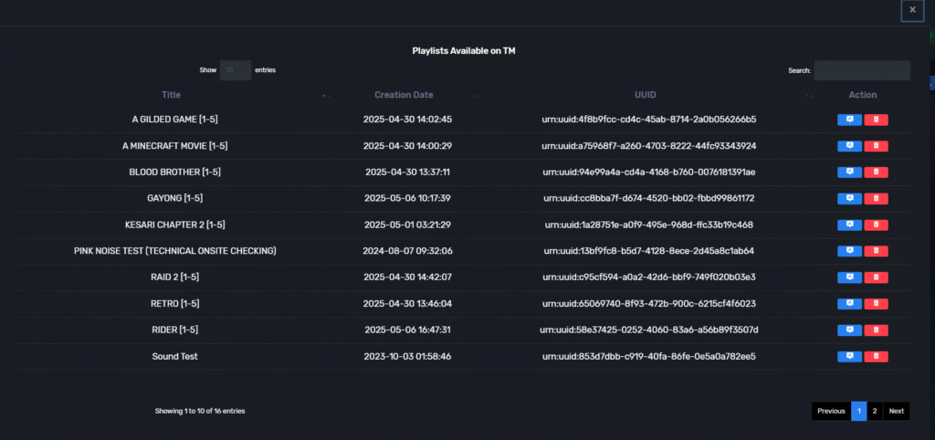Open the Show entries count dropdown
Screen dimensions: 935x440
[236, 70]
